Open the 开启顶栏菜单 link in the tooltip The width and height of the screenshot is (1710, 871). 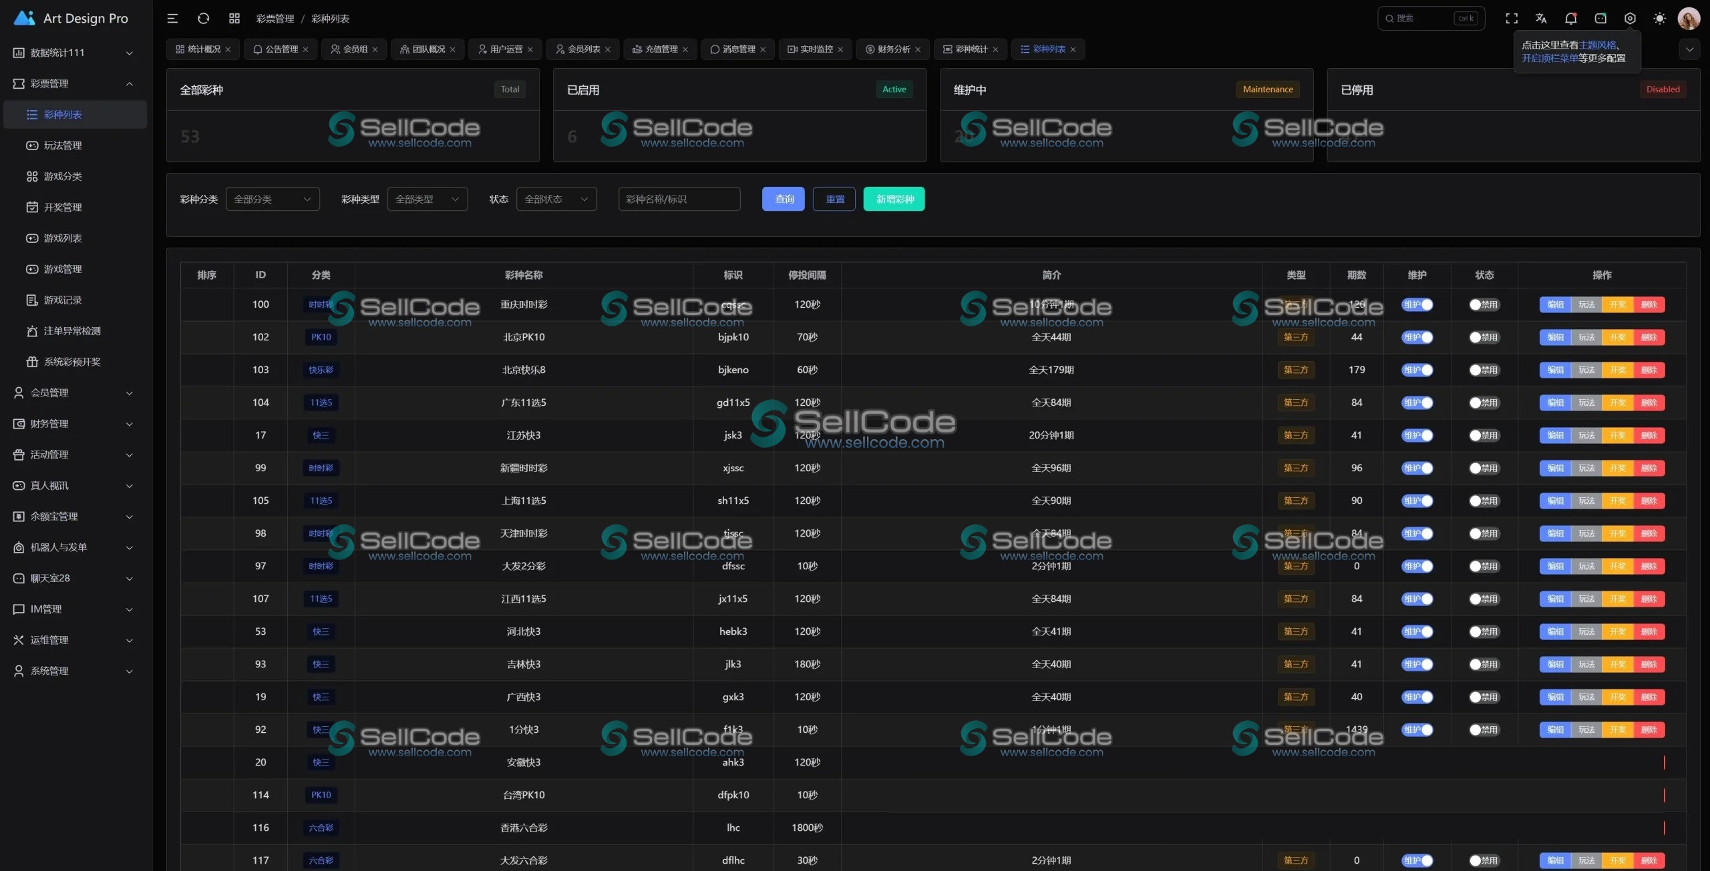tap(1550, 58)
